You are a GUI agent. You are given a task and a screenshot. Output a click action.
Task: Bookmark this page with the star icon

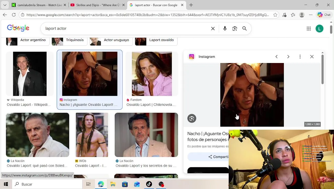275,15
